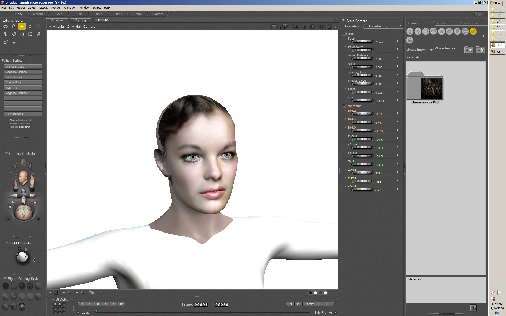This screenshot has width=506, height=316.
Task: Switch to the Material room tab
Action: 39,14
